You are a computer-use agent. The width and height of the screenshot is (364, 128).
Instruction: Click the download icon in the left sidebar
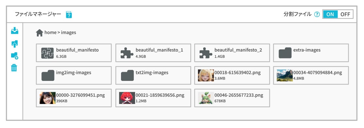[x=15, y=31]
